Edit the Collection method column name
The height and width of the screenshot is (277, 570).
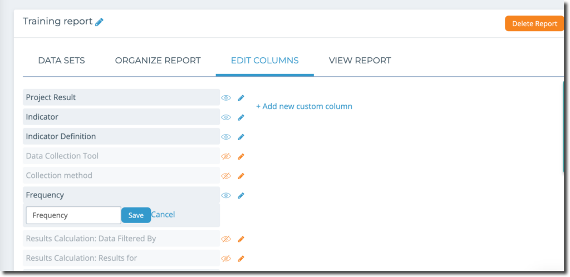[x=241, y=176]
